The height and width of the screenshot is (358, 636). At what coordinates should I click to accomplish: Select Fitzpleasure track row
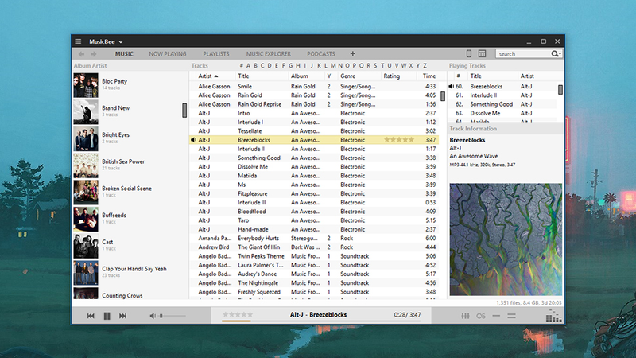(314, 193)
